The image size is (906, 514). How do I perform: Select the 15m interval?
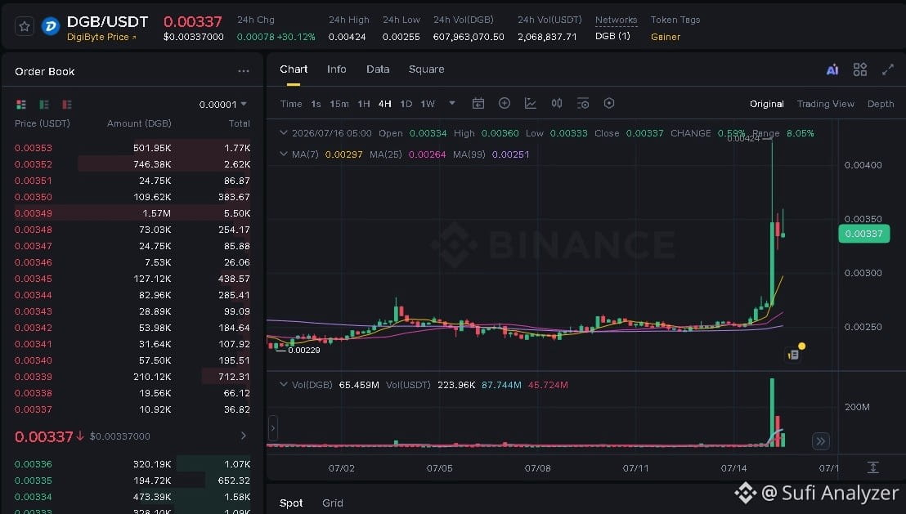339,104
